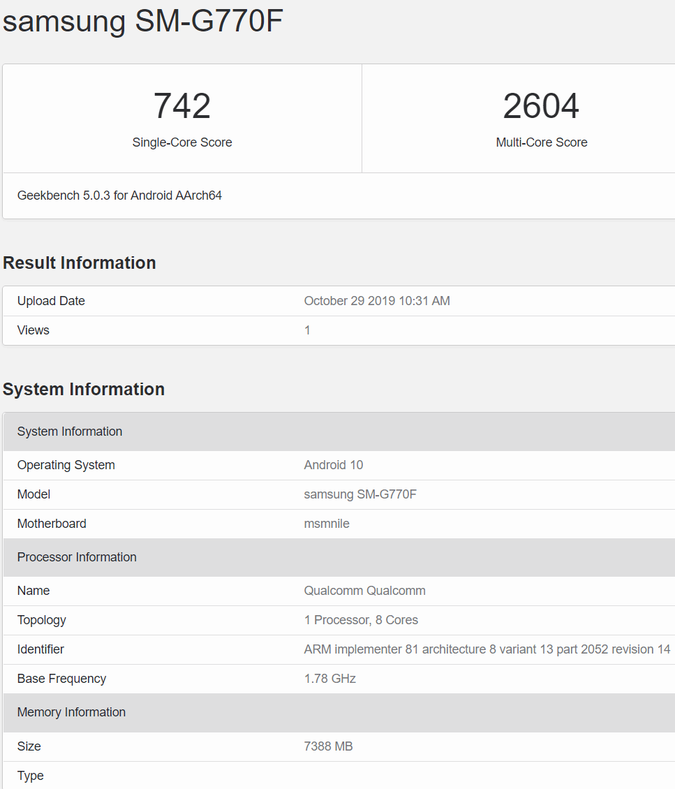The height and width of the screenshot is (789, 675).
Task: Select the 'ARM implementer 81 architecture 8' identifier value
Action: click(x=487, y=649)
